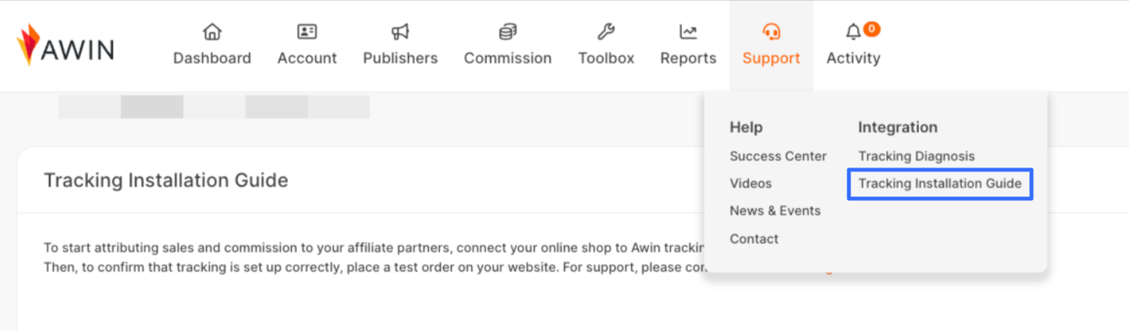
Task: Select Tracking Installation Guide menu entry
Action: [939, 184]
